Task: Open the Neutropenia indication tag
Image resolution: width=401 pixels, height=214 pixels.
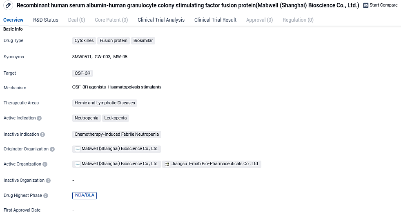Action: click(86, 118)
